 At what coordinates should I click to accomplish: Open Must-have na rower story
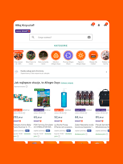[x=31, y=55]
